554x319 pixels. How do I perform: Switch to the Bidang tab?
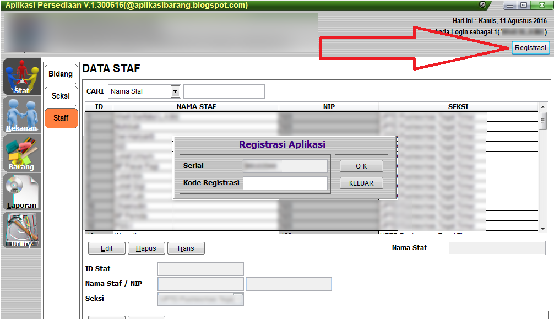point(61,74)
